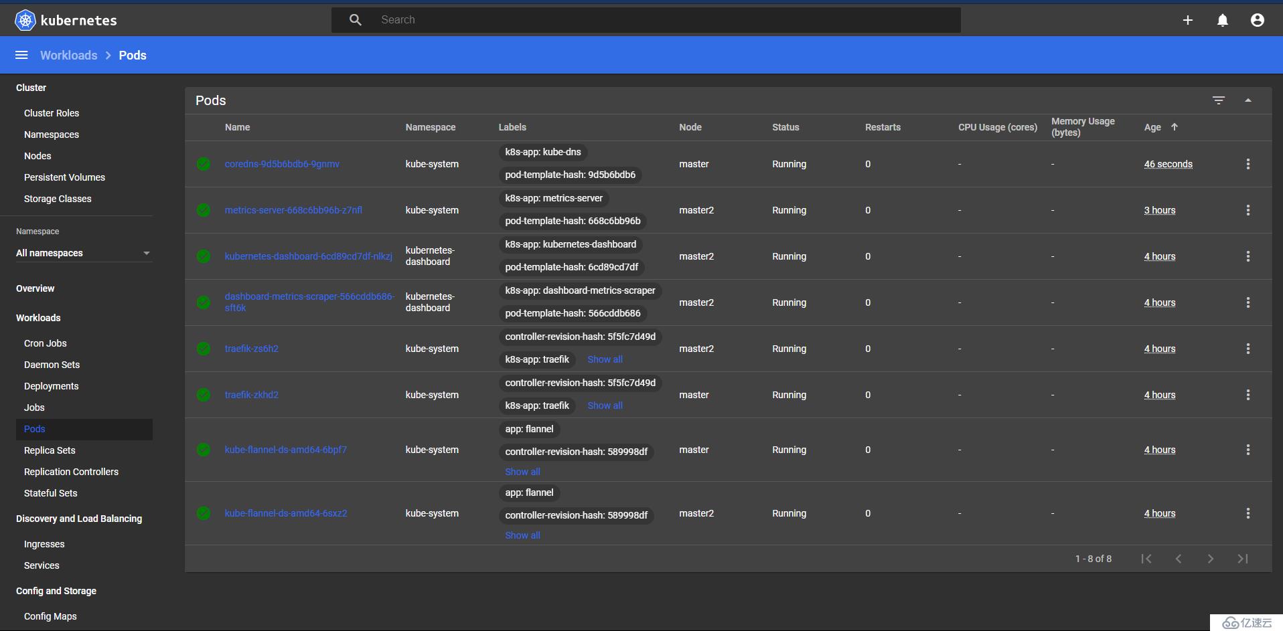The width and height of the screenshot is (1283, 631).
Task: Click the search magnifier icon
Action: click(356, 20)
